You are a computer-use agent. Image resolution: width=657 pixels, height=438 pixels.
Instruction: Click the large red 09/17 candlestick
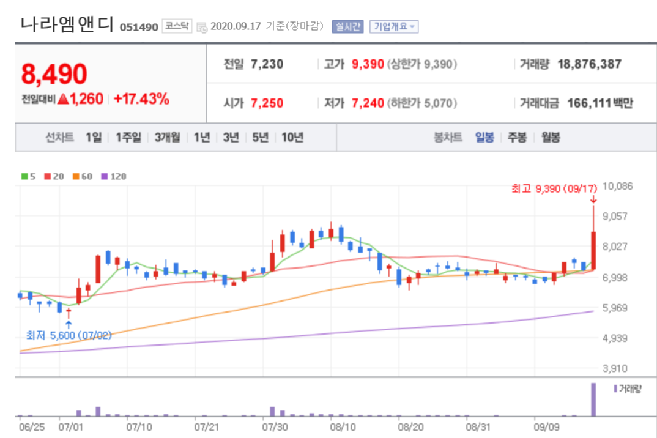pyautogui.click(x=593, y=250)
